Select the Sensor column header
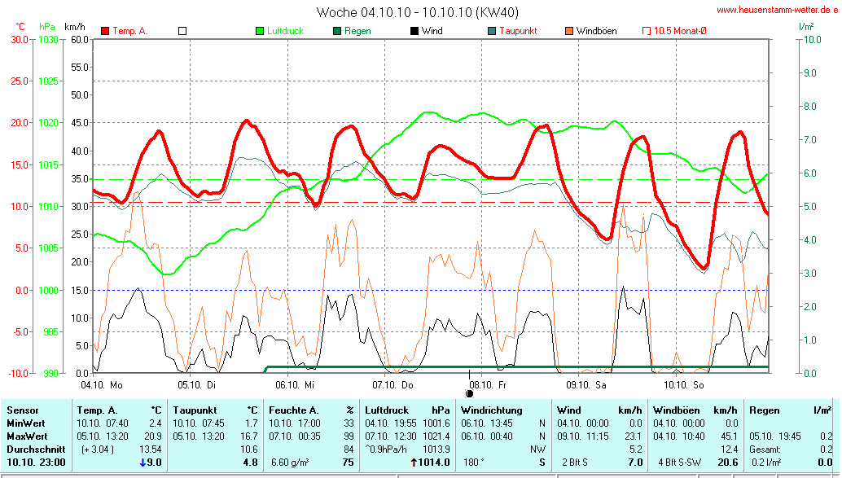This screenshot has width=842, height=478. pos(23,410)
